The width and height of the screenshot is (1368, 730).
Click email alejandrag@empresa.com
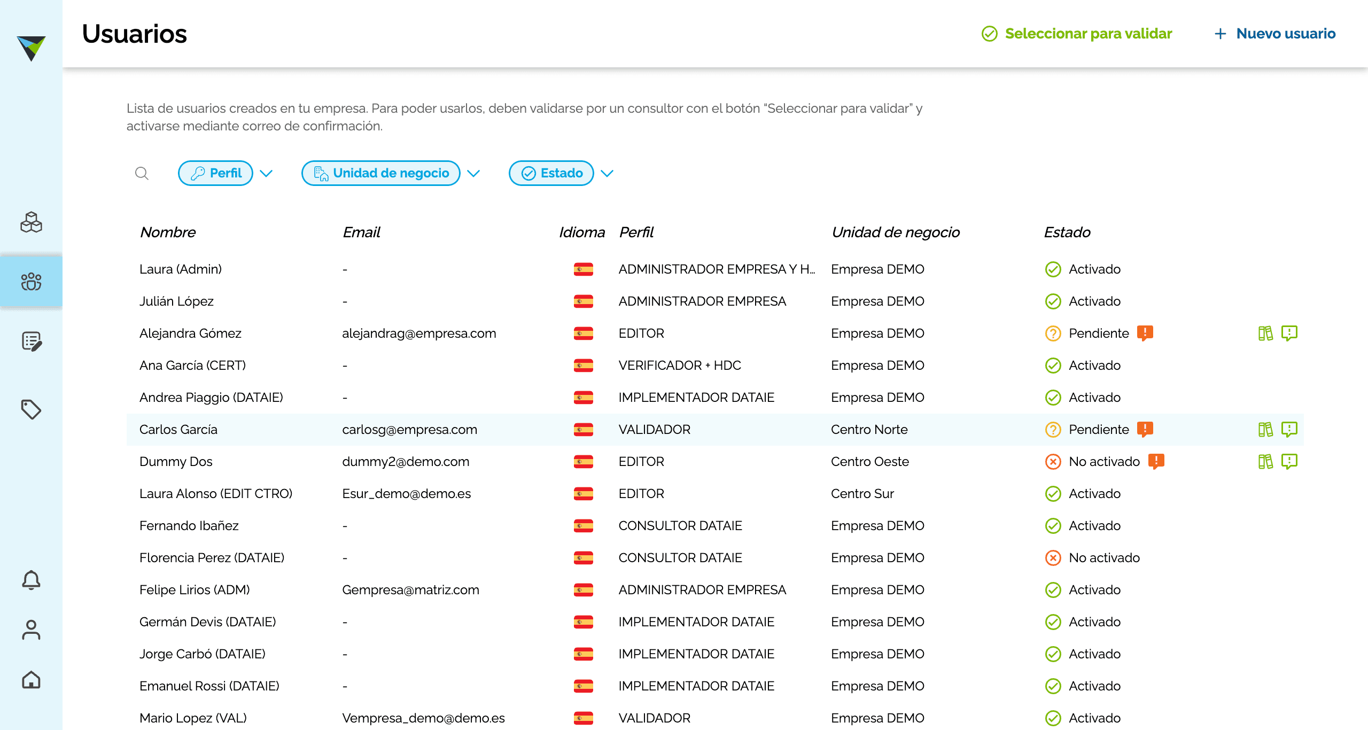[x=419, y=333]
